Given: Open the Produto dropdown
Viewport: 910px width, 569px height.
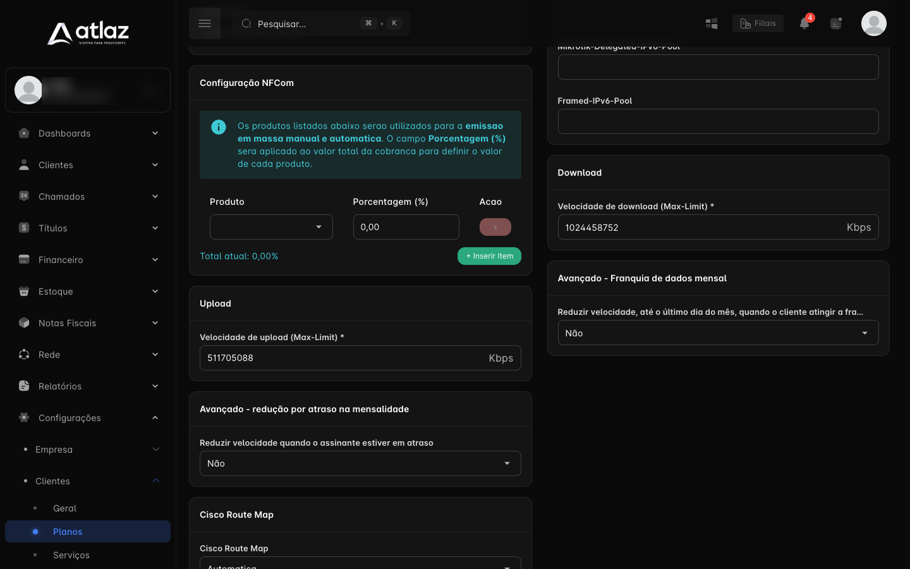Looking at the screenshot, I should [x=271, y=227].
